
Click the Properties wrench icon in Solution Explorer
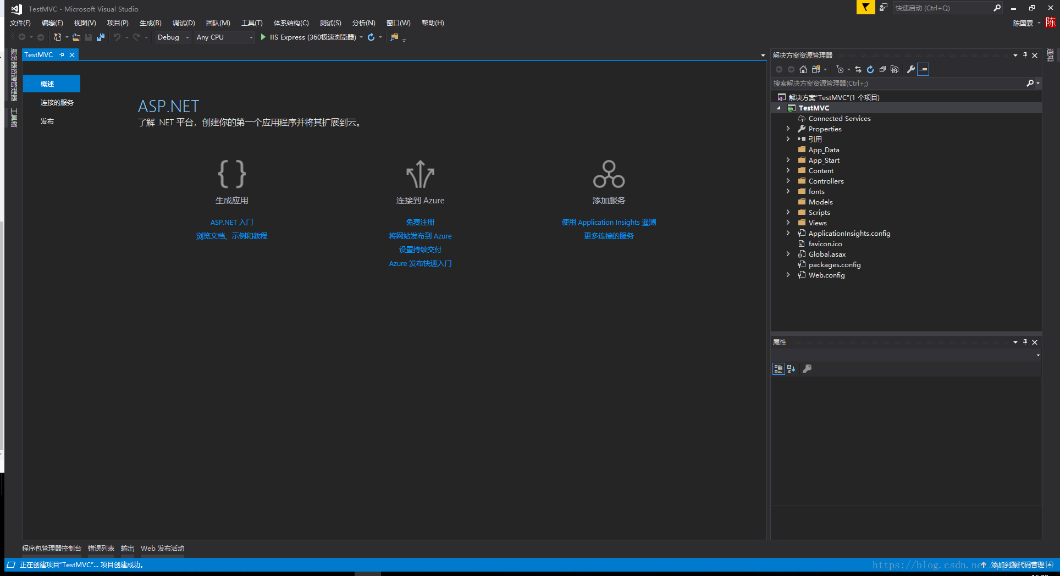(911, 69)
